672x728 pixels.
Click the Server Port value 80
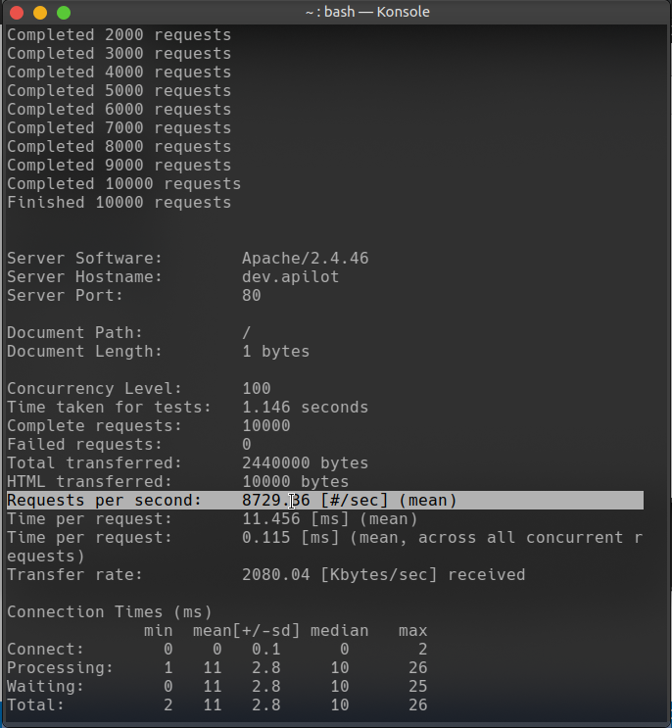point(252,296)
